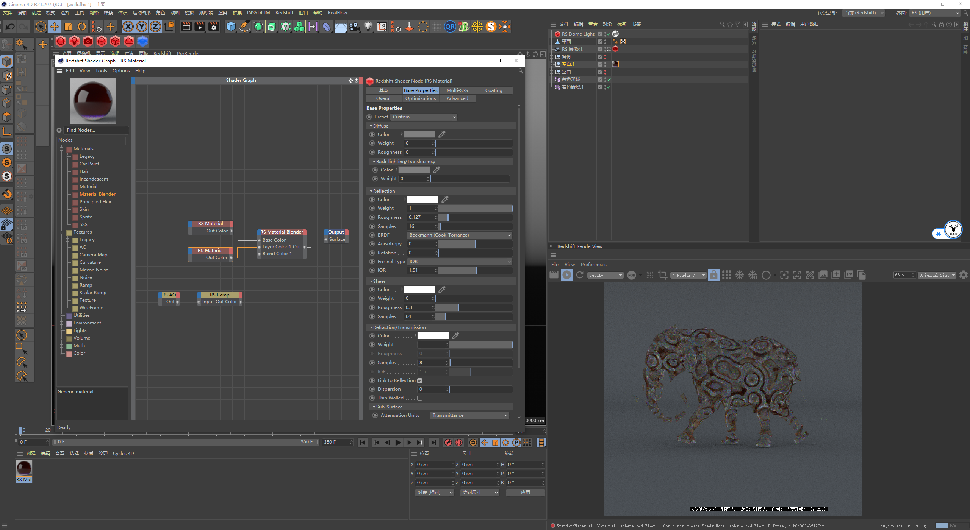Open the RenderView settings gear
The image size is (970, 530).
(964, 275)
